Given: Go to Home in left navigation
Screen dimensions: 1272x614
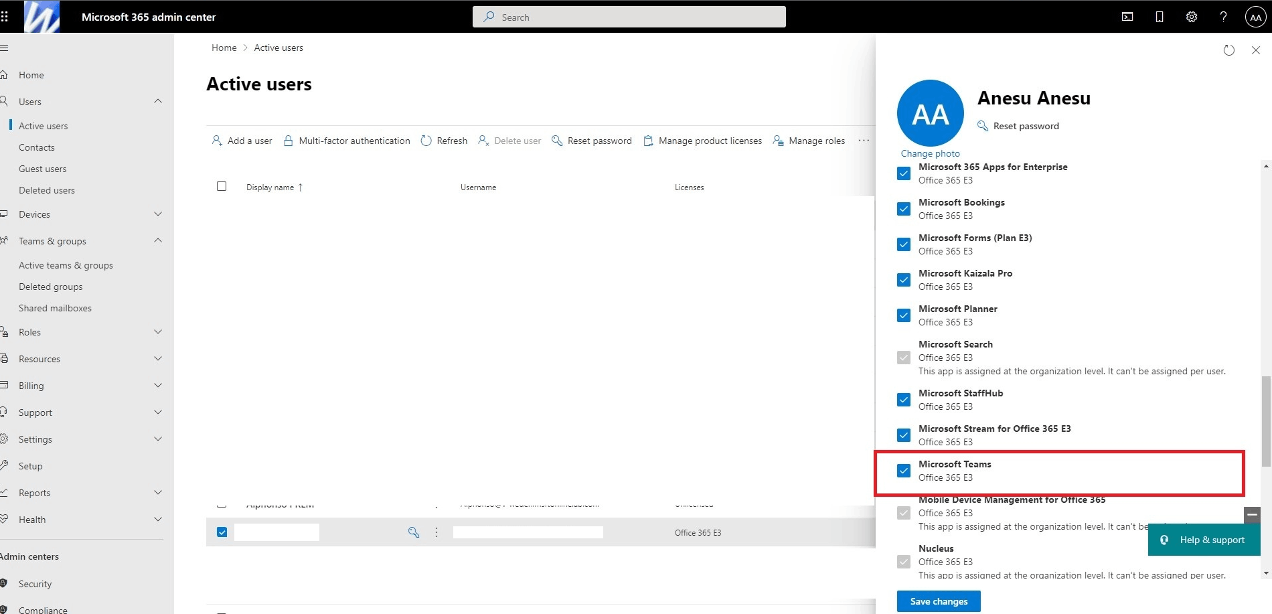Looking at the screenshot, I should [31, 75].
